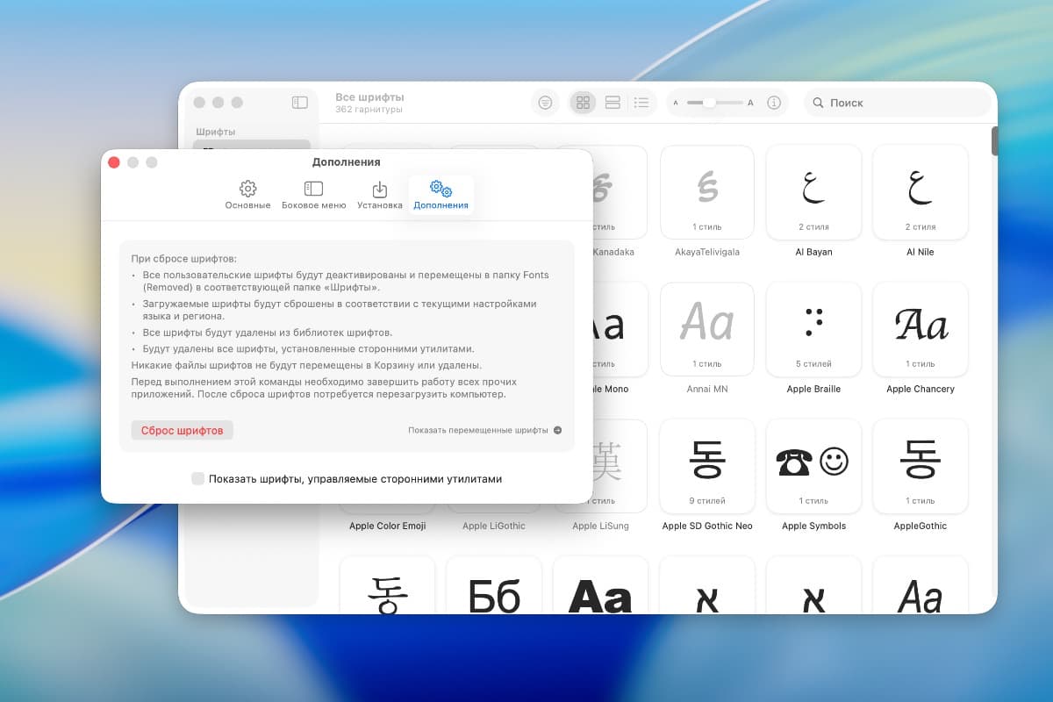Screen dimensions: 1053x702
Task: Click the 'Apple Color Emoji' font label
Action: click(x=388, y=526)
